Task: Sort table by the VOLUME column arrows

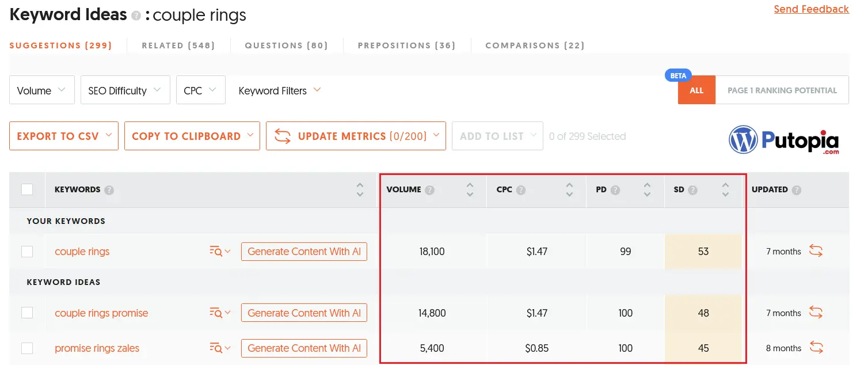Action: pos(470,190)
